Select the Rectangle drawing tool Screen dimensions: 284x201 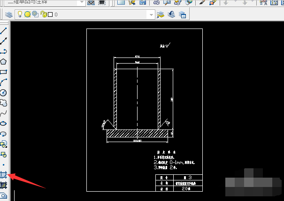click(3, 72)
